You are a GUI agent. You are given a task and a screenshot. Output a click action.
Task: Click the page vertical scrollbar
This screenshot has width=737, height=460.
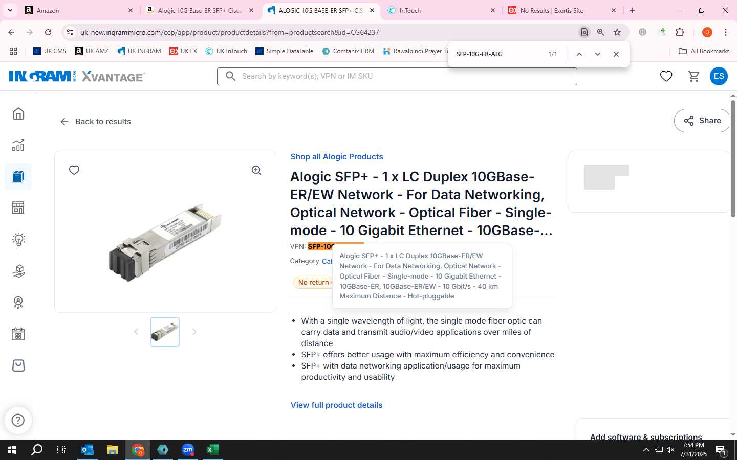coord(733,157)
